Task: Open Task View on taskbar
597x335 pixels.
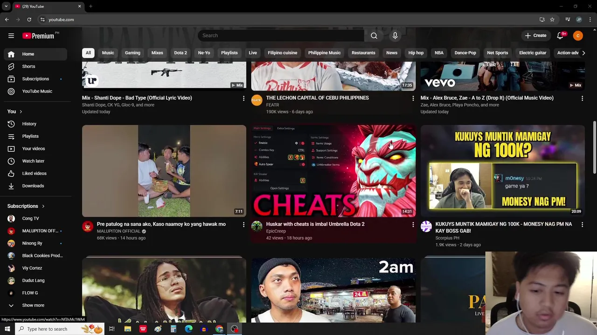Action: pos(112,329)
